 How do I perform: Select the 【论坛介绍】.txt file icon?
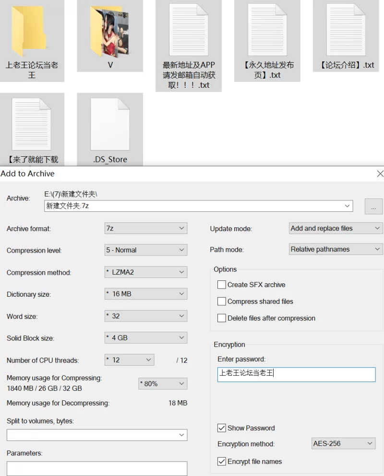tap(346, 30)
